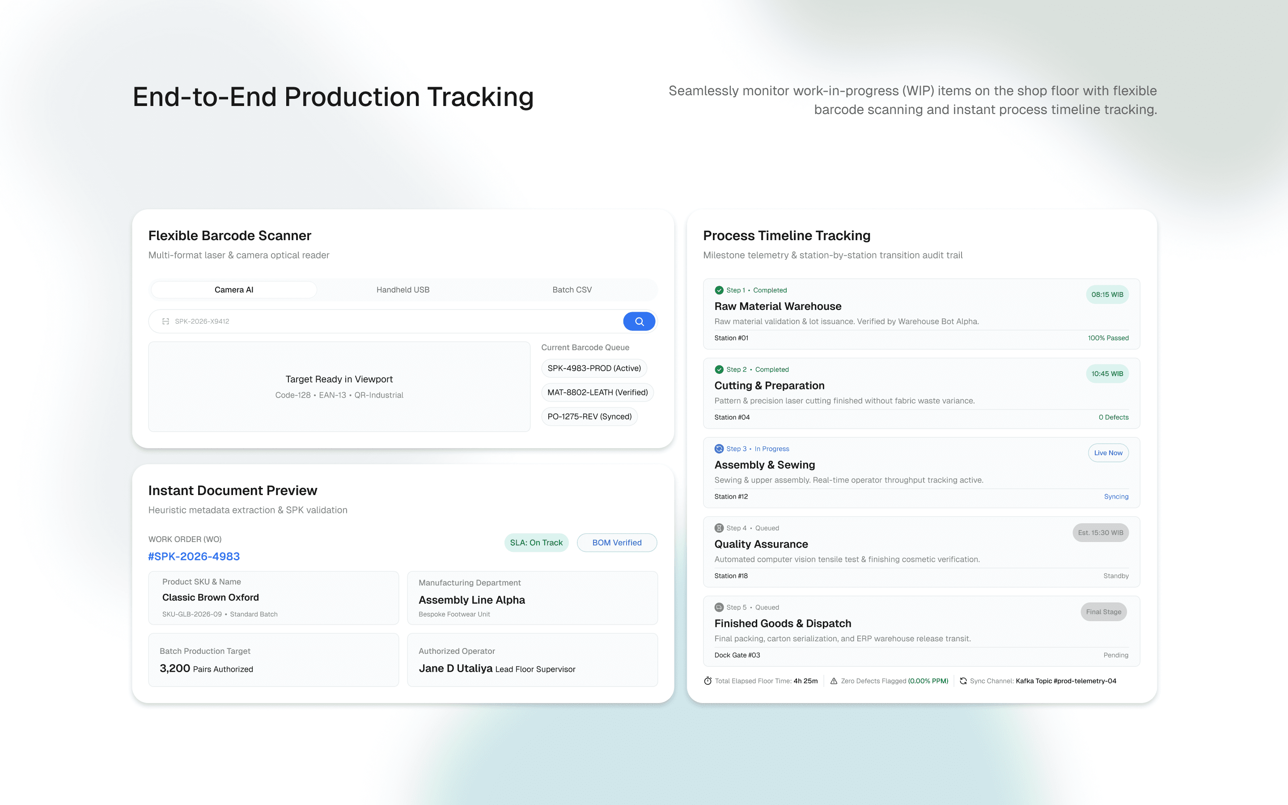Image resolution: width=1288 pixels, height=805 pixels.
Task: Click the scan icon in barcode field
Action: pyautogui.click(x=165, y=322)
